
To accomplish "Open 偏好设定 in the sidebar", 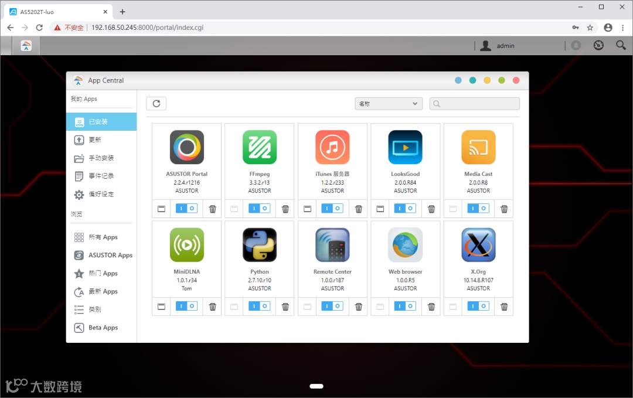I will pyautogui.click(x=101, y=194).
